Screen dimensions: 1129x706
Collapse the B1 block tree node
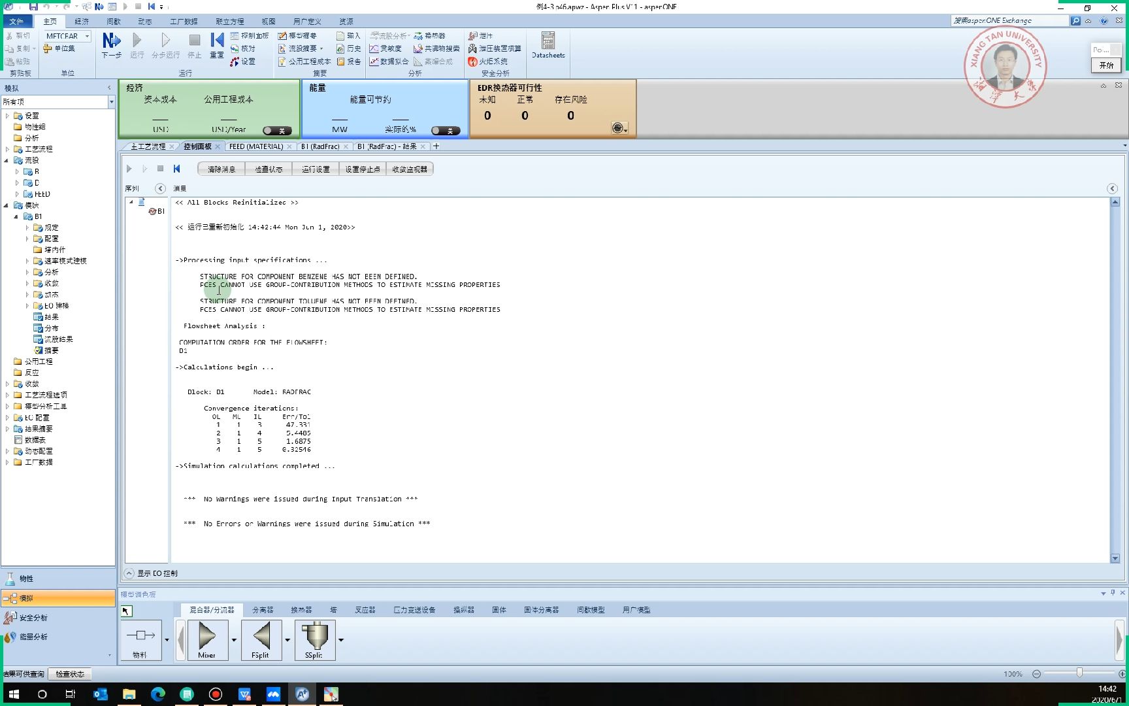16,216
